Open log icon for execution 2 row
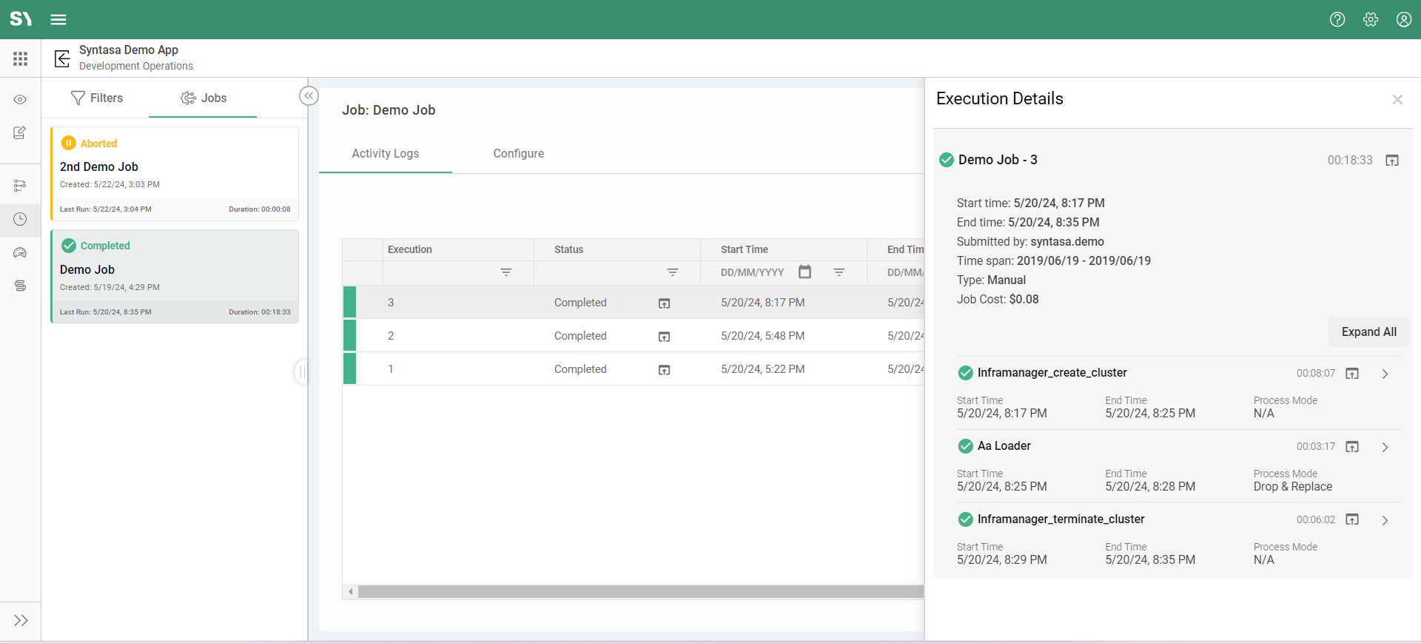Image resolution: width=1421 pixels, height=643 pixels. (664, 337)
